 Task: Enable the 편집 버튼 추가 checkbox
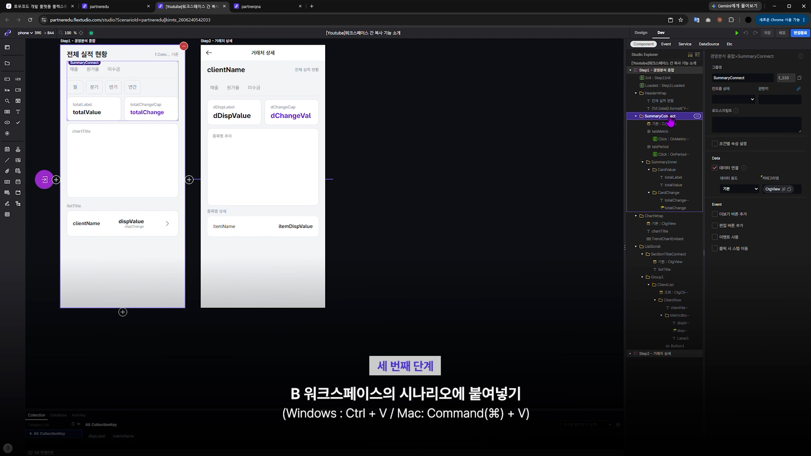[715, 225]
